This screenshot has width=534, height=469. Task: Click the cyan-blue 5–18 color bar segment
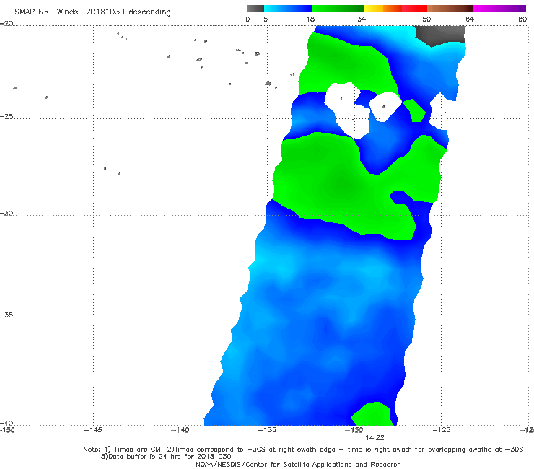point(288,9)
